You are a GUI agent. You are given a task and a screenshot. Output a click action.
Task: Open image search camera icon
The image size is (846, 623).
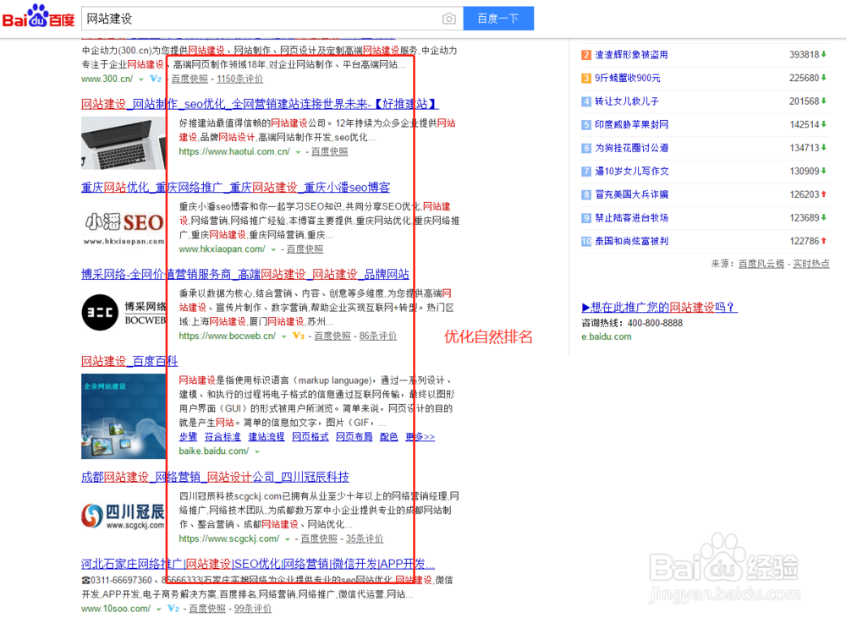(x=449, y=19)
